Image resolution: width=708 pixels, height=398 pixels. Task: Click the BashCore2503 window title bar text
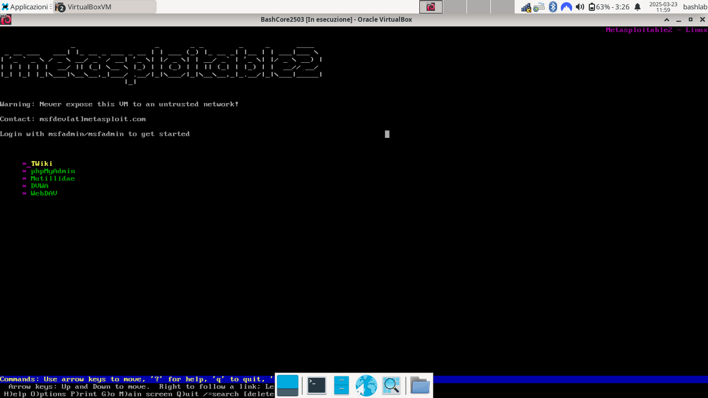point(336,20)
